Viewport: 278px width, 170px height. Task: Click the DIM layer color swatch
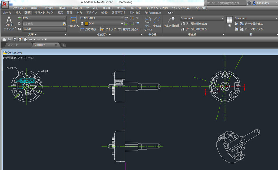coord(87,24)
